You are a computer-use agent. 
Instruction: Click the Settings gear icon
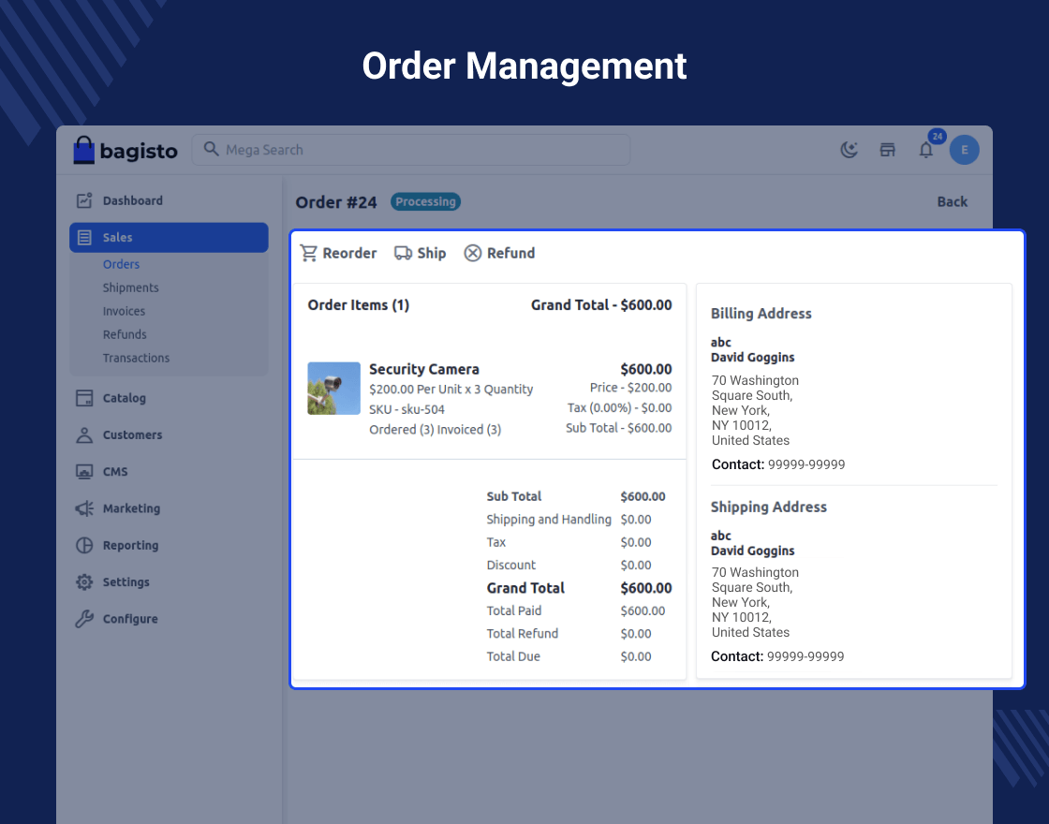click(84, 581)
